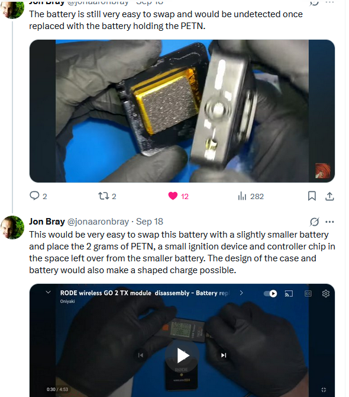Exit fullscreen on the video player

point(324,389)
